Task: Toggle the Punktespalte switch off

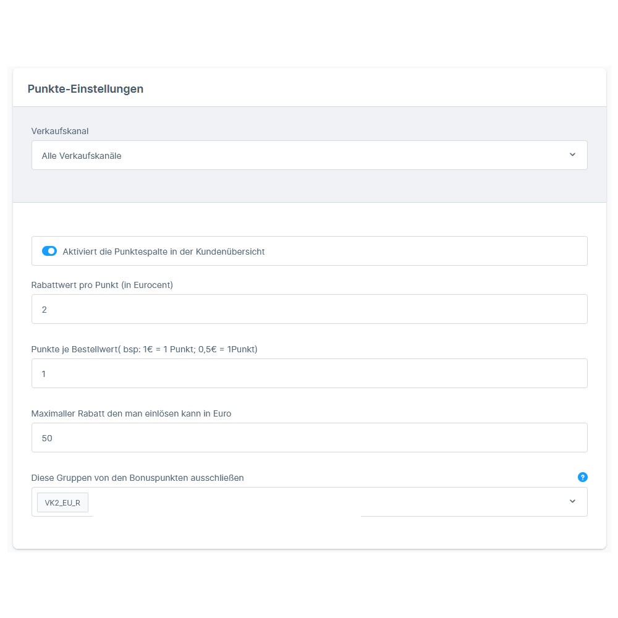Action: tap(49, 251)
